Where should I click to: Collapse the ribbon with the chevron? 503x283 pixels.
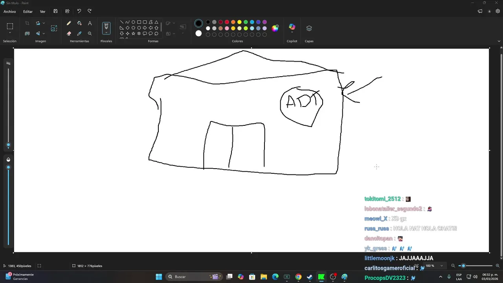tap(499, 41)
